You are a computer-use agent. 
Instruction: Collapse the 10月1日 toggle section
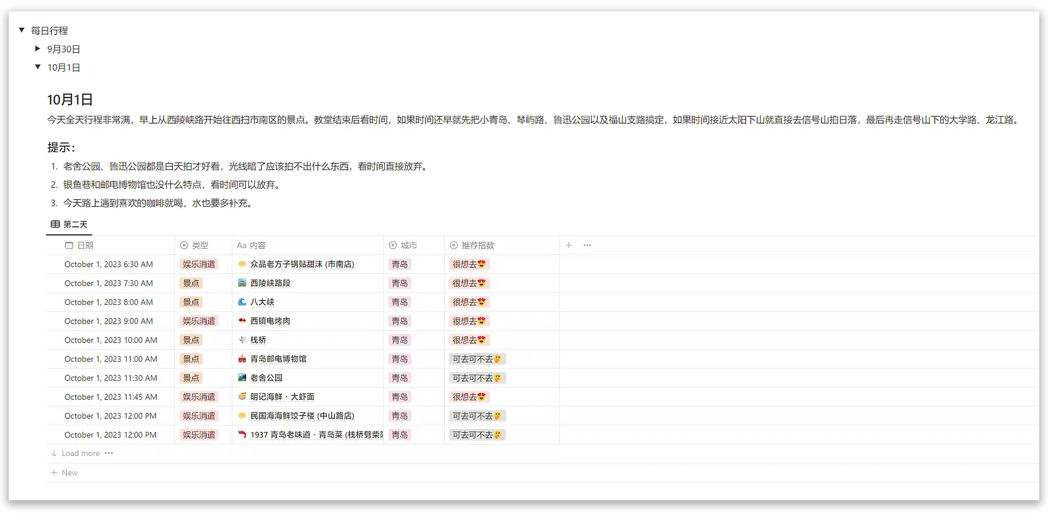click(x=38, y=67)
